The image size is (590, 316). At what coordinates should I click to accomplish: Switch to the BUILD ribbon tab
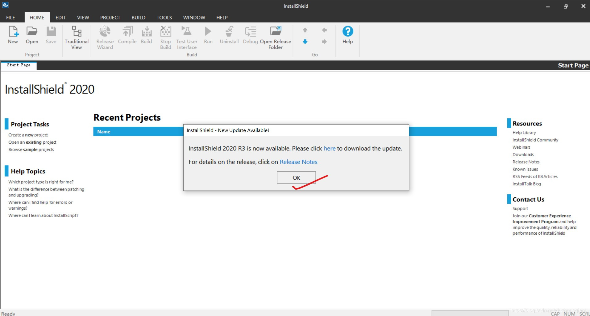[x=138, y=18]
